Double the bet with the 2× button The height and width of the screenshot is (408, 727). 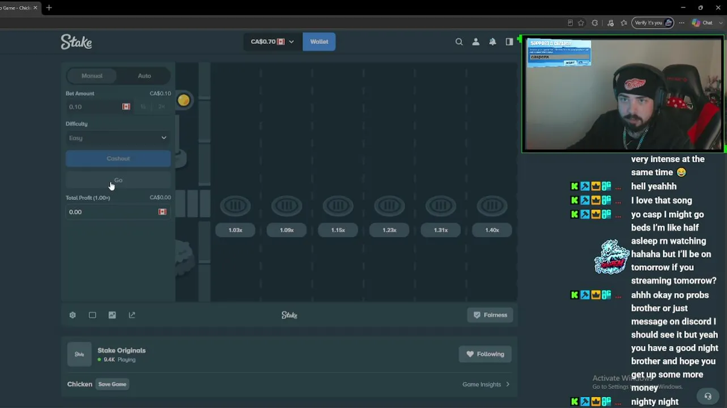[161, 107]
